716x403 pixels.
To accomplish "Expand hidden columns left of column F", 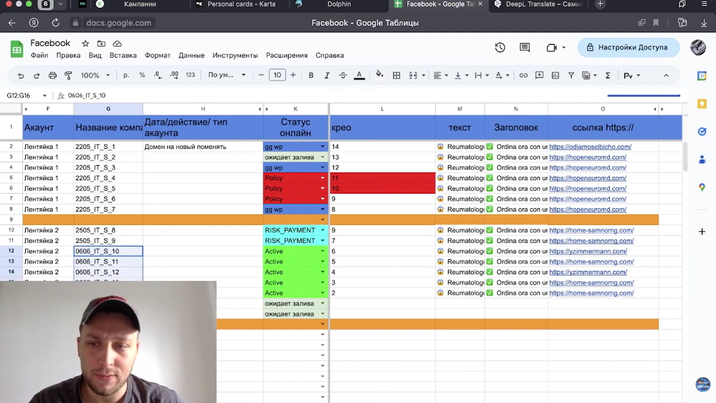I will click(x=26, y=109).
